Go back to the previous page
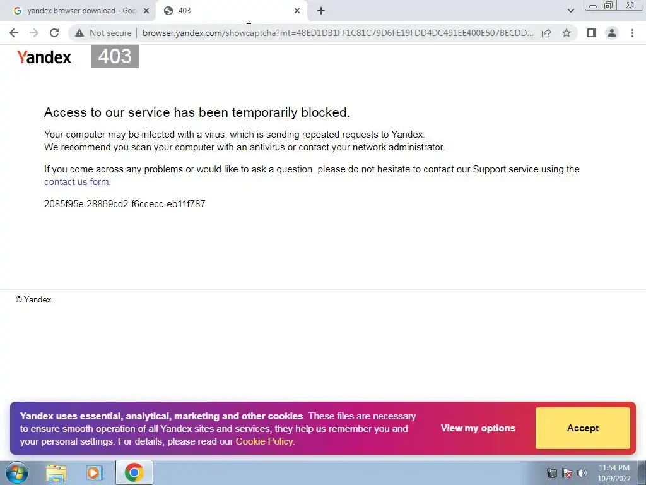 14,33
